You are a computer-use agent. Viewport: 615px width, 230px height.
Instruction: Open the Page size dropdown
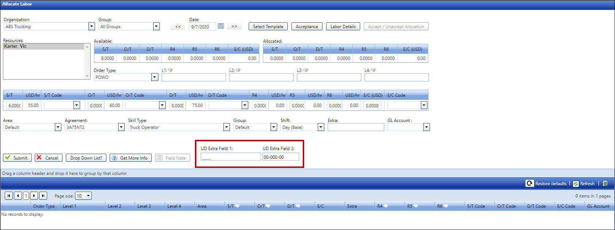coord(88,196)
